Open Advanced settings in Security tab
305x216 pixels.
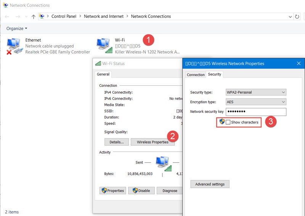click(210, 184)
